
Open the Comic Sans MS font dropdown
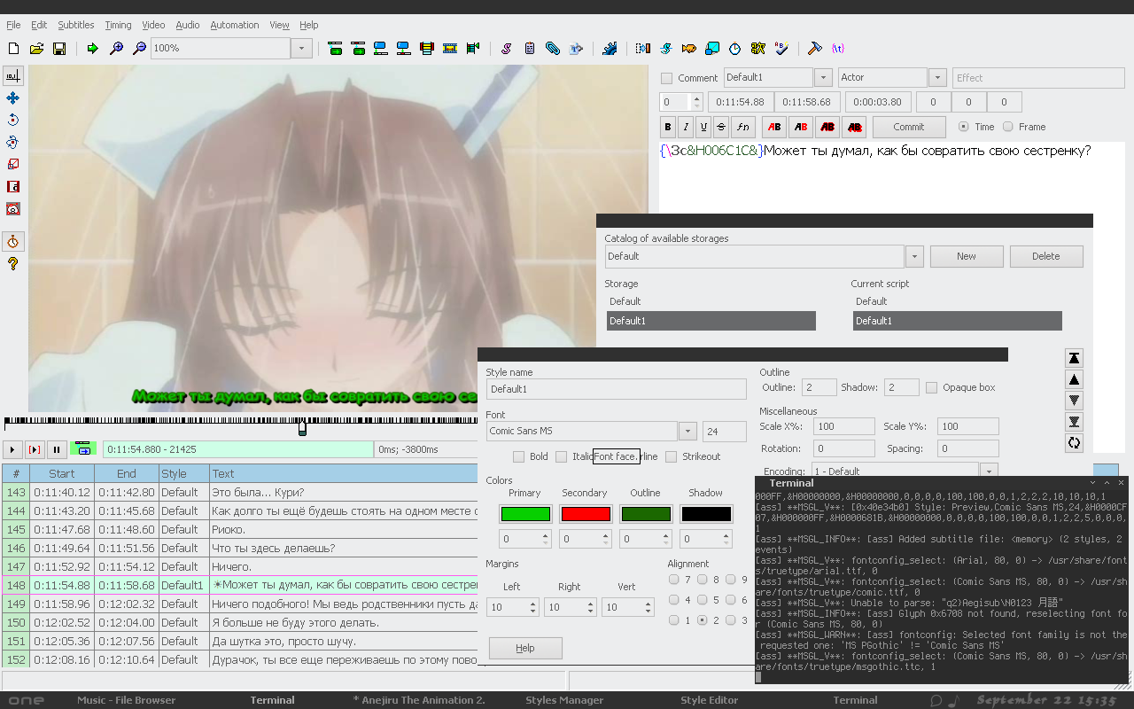(687, 432)
